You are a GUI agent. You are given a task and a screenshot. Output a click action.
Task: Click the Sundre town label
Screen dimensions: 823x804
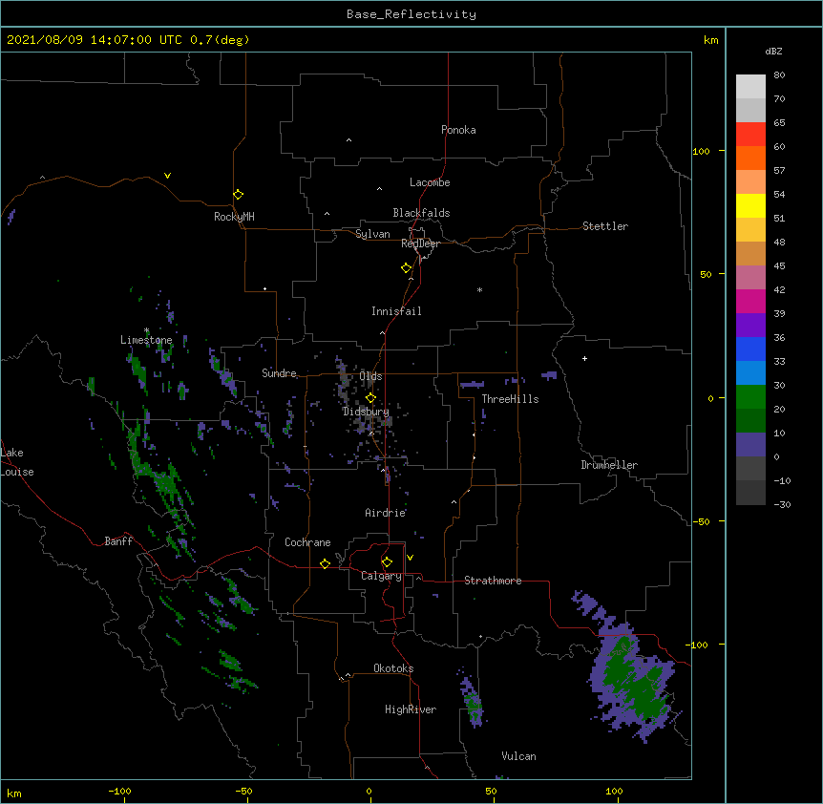point(279,373)
